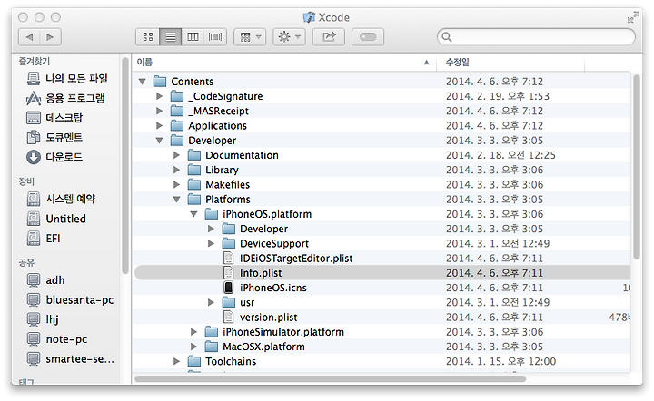Collapse the top-level Developer folder
The image size is (654, 401).
click(159, 141)
